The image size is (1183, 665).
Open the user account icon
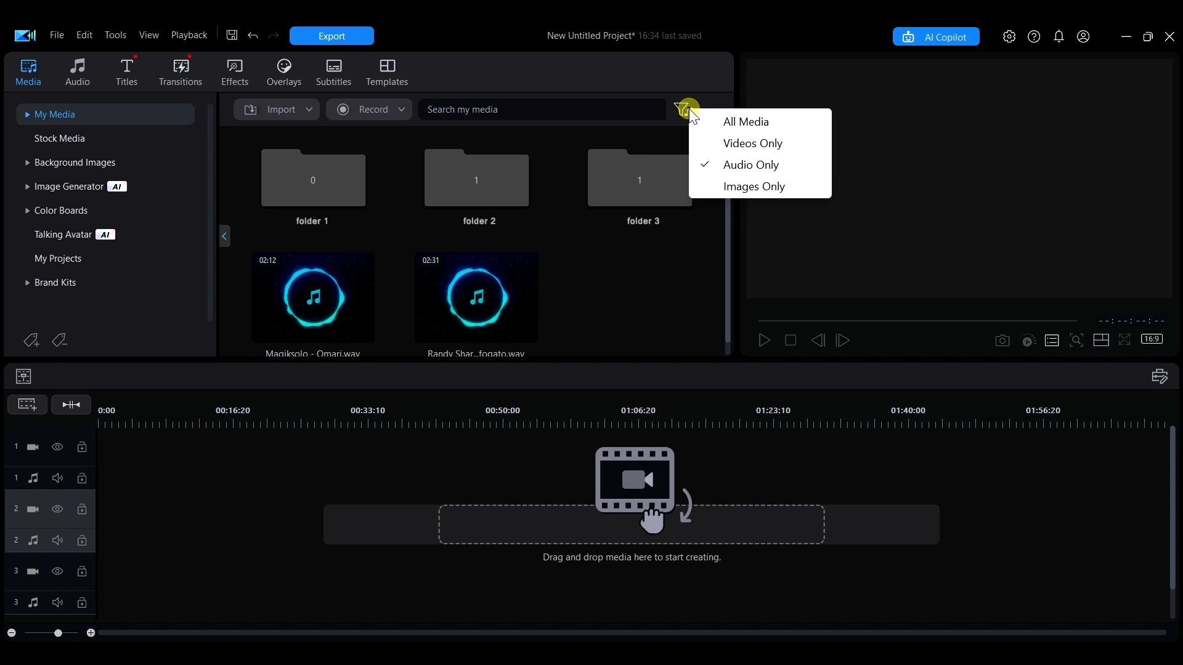pyautogui.click(x=1084, y=37)
